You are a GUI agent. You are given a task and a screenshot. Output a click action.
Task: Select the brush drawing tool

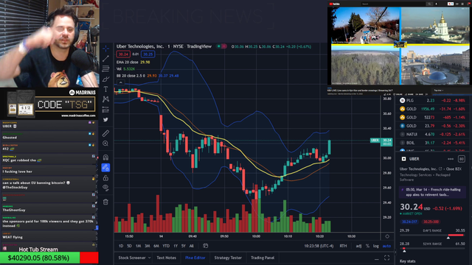click(105, 79)
